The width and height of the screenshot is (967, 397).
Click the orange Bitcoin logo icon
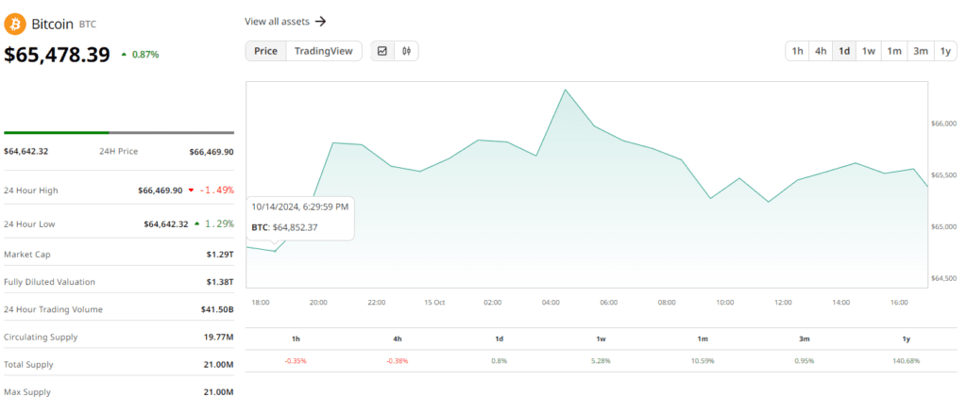(x=15, y=24)
